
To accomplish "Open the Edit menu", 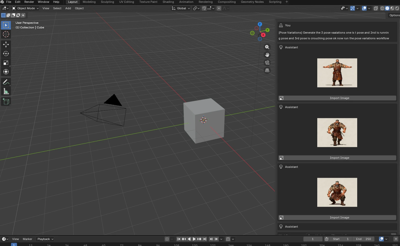I will click(x=18, y=2).
